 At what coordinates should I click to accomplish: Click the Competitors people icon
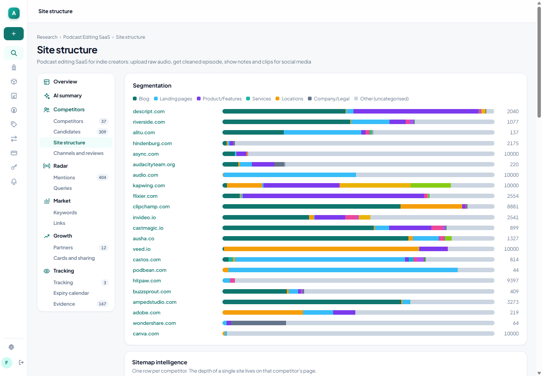coord(47,110)
